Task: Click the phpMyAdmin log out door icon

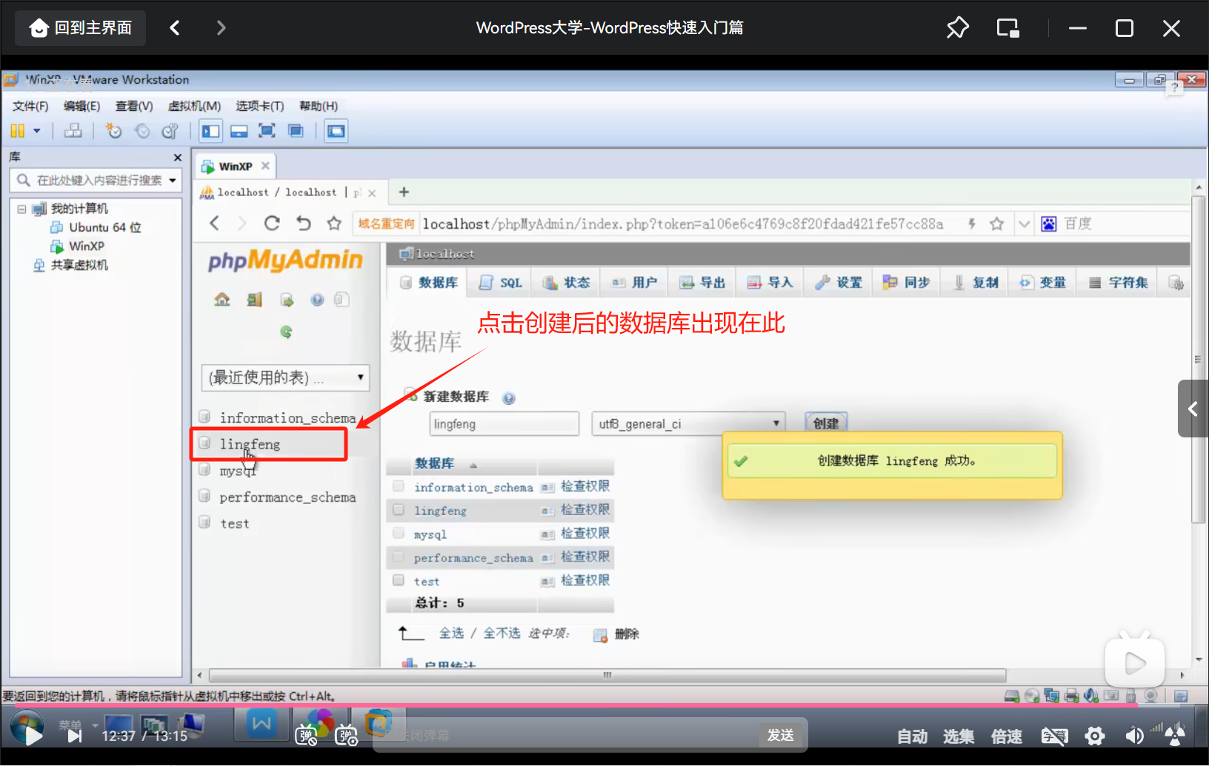Action: click(x=254, y=300)
